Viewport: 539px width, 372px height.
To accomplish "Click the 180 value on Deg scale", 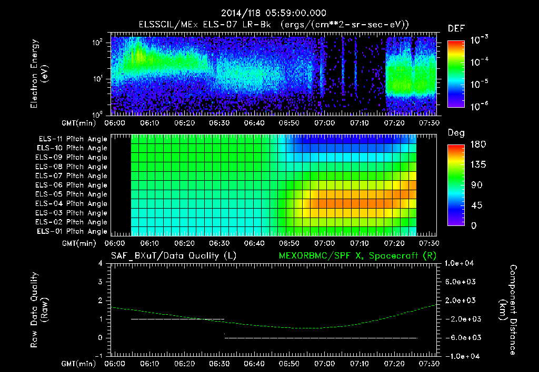I will click(478, 144).
